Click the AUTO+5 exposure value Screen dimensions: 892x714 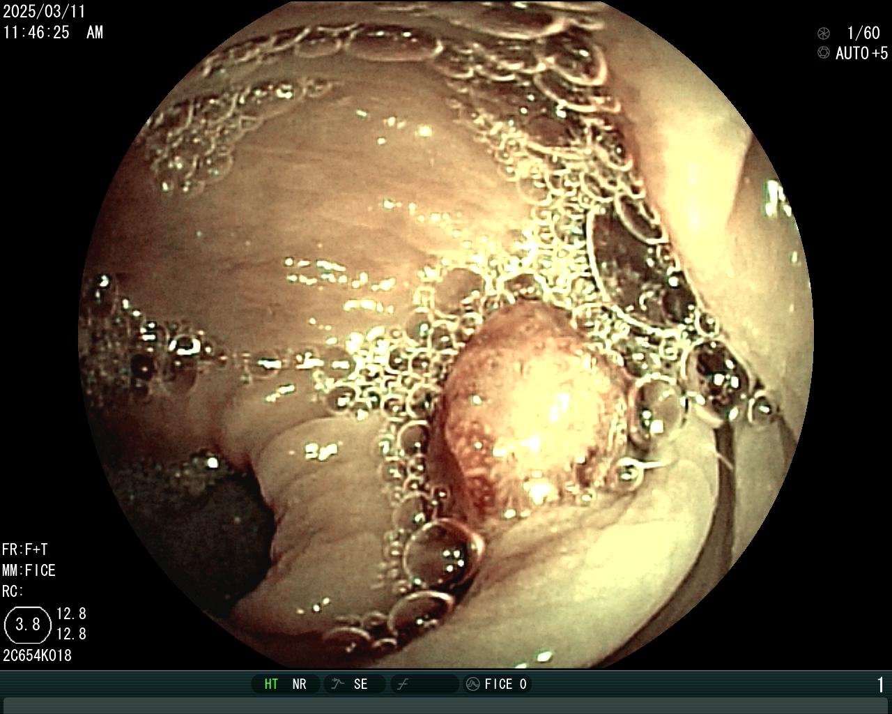862,53
